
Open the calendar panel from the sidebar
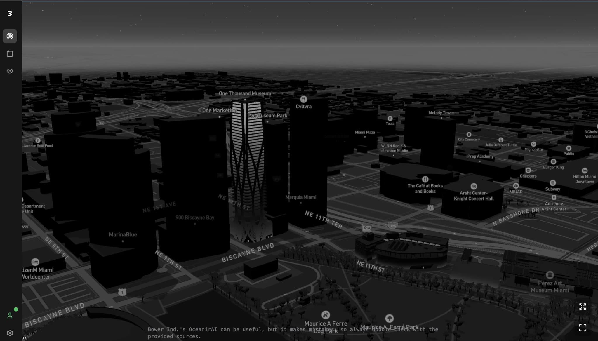10,53
